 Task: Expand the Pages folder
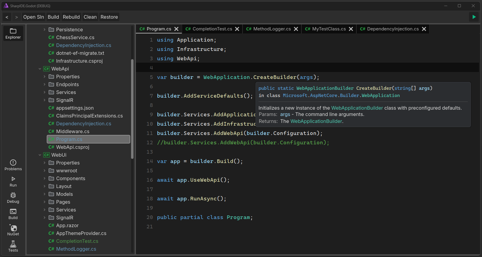pyautogui.click(x=44, y=202)
